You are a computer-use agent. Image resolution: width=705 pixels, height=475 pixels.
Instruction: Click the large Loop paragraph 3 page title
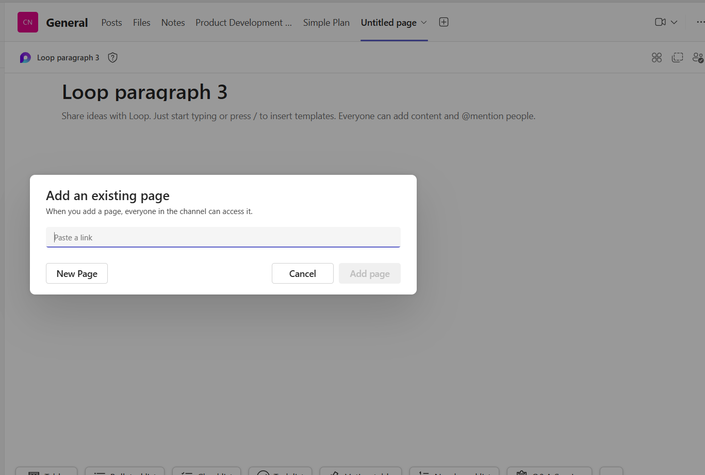tap(145, 92)
